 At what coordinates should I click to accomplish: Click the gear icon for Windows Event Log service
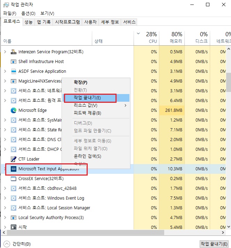click(14, 198)
